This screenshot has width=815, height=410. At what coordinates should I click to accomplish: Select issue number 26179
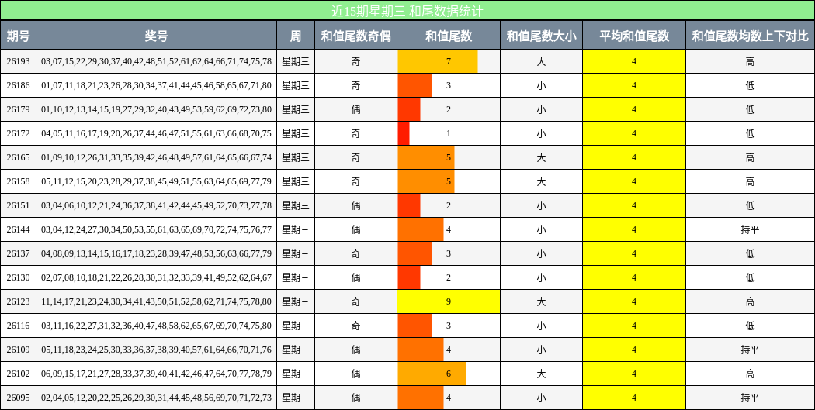coord(18,109)
